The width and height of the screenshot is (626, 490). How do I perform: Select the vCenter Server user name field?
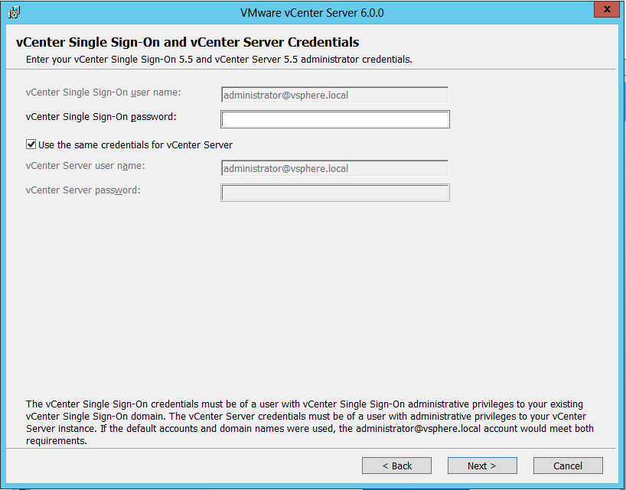[334, 168]
